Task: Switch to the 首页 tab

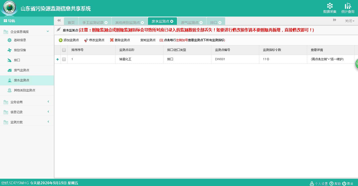Action: coord(71,22)
